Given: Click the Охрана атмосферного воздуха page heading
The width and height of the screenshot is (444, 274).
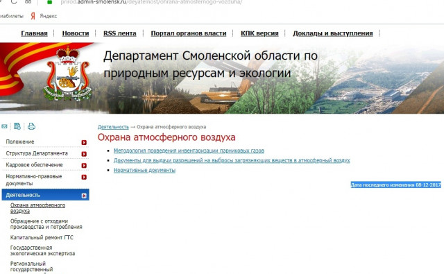Looking at the screenshot, I should point(166,137).
